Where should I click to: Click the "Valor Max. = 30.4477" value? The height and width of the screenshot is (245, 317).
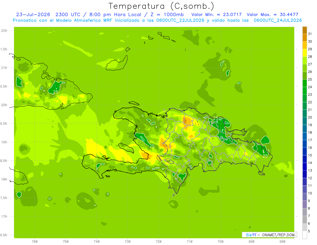(x=272, y=15)
